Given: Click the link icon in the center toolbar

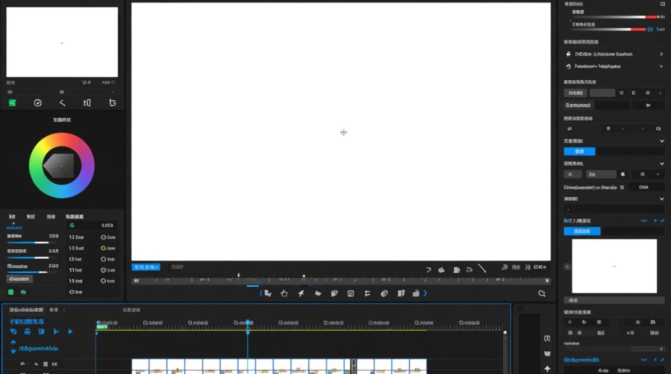Looking at the screenshot, I should [384, 294].
